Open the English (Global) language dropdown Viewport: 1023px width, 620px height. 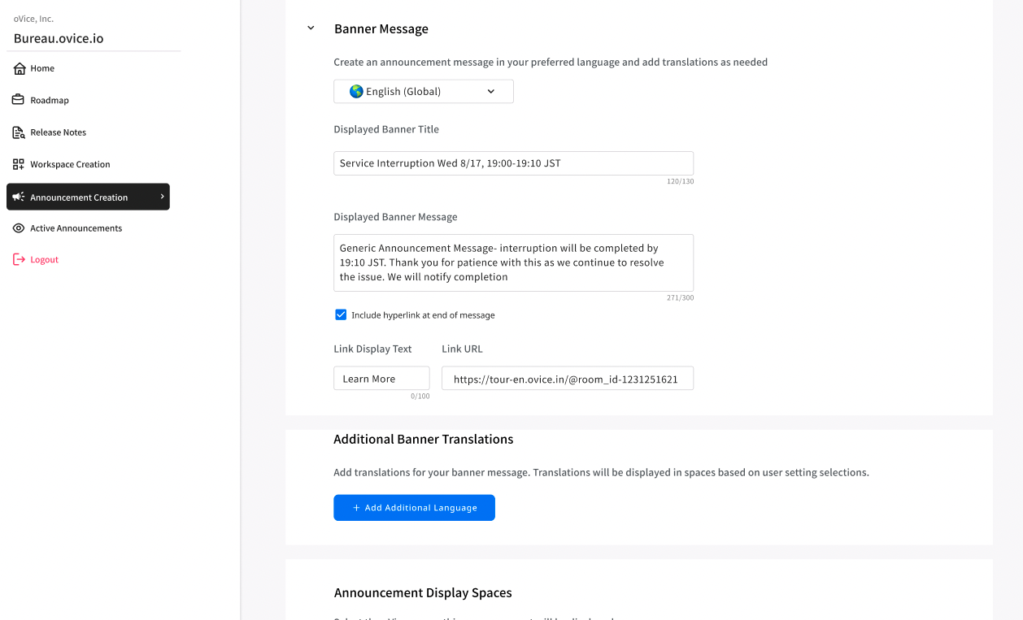tap(423, 92)
